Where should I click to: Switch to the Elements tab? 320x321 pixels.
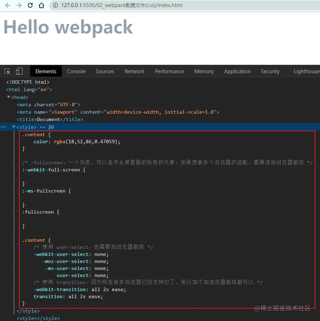[x=46, y=71]
